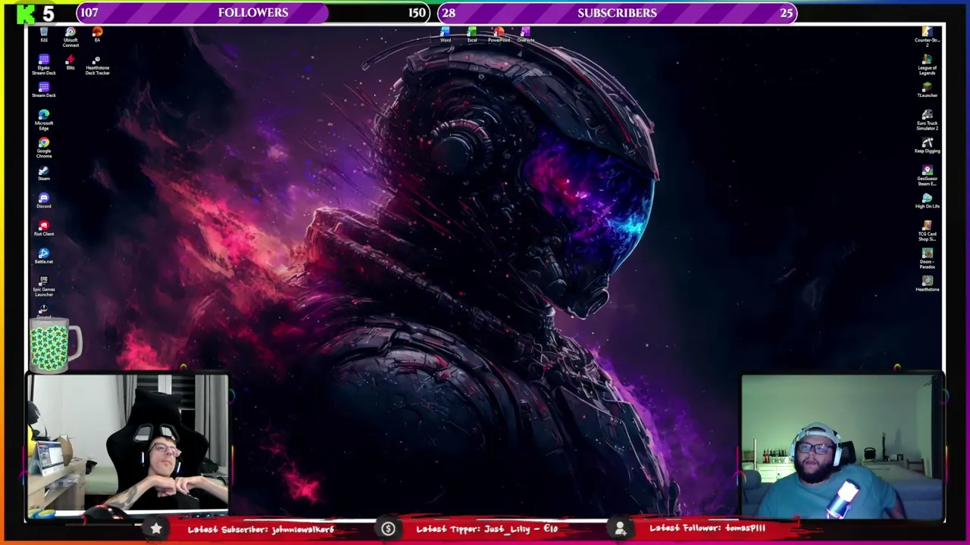970x545 pixels.
Task: Click the "Latest Follower" ticker text
Action: point(707,528)
